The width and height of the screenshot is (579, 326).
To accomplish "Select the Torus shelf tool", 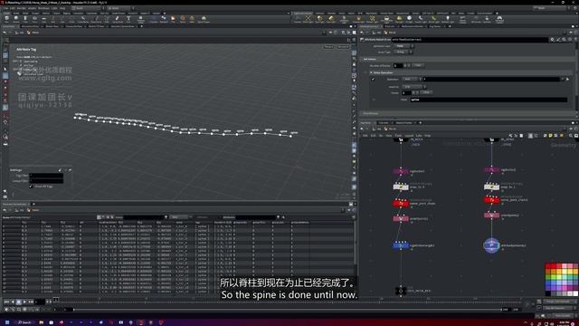I will pos(34,19).
